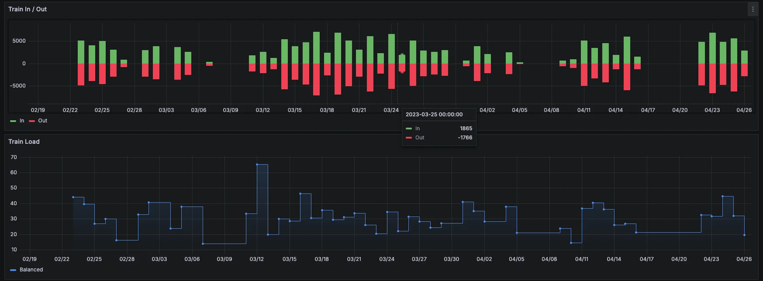Click the 02/19 date in Train In / Out axis
The width and height of the screenshot is (763, 281).
coord(38,110)
